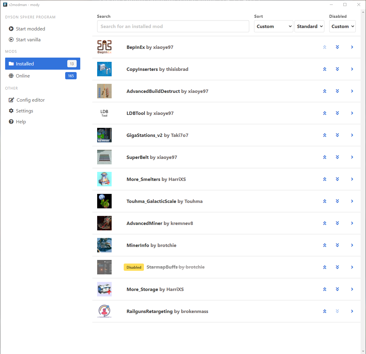This screenshot has height=354, width=366.
Task: Click the AdvancedMiner by kremnev8 title
Action: point(160,223)
